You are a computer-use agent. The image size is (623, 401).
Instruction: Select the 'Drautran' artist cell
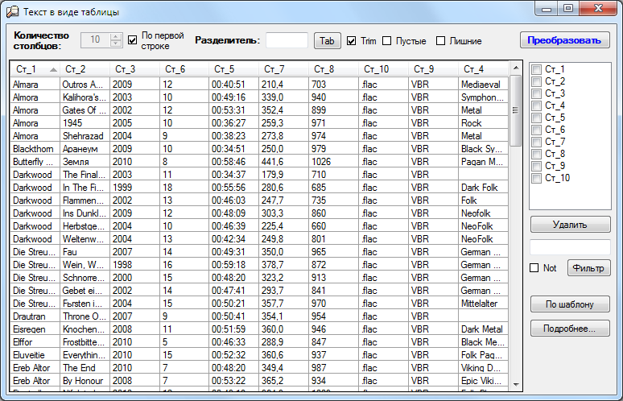(x=35, y=316)
